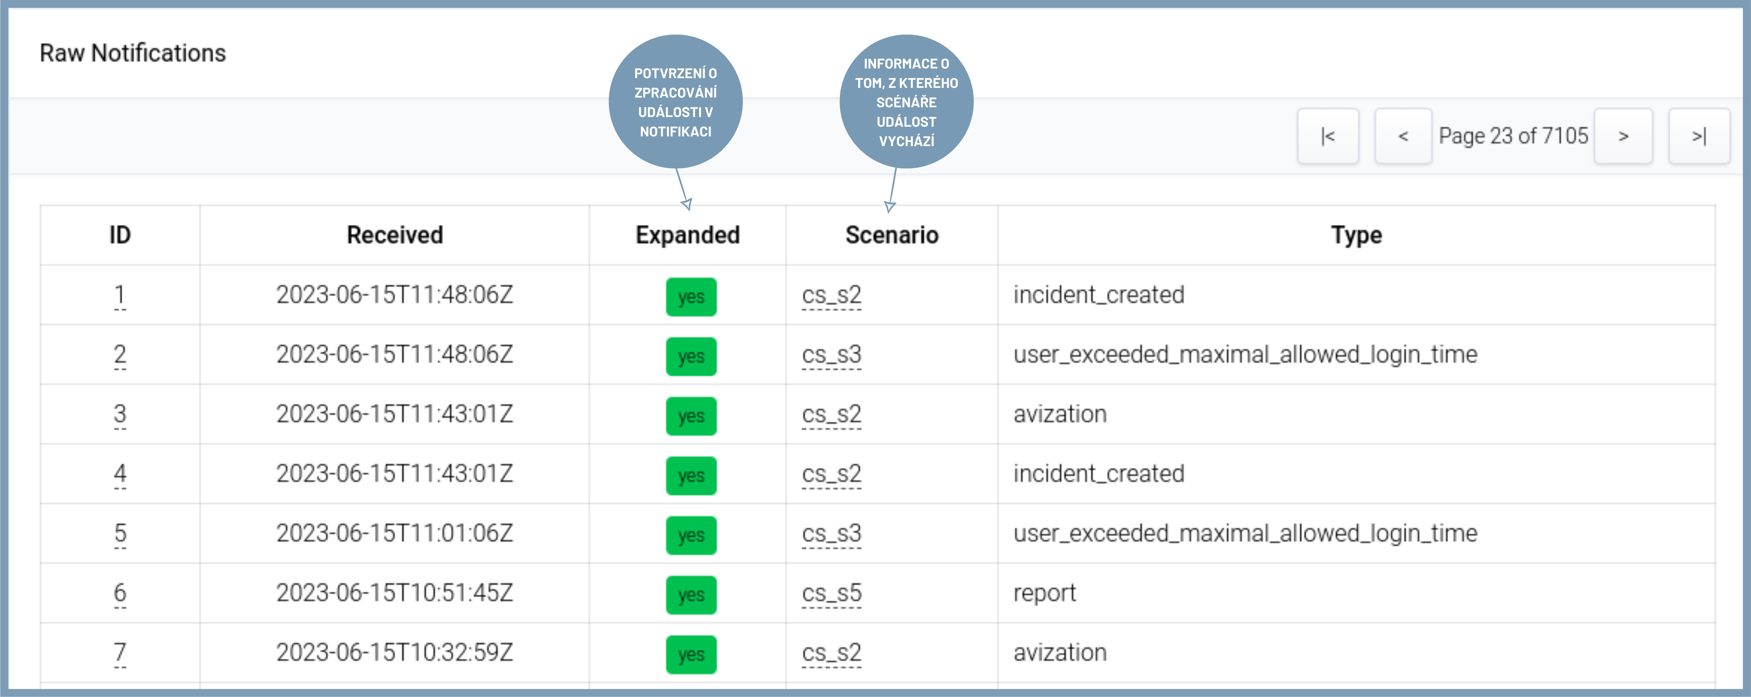The height and width of the screenshot is (697, 1751).
Task: Click the green yes badge in row 4
Action: click(691, 476)
